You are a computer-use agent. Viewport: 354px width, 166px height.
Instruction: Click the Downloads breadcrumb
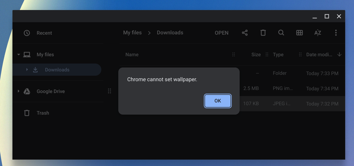pos(170,33)
